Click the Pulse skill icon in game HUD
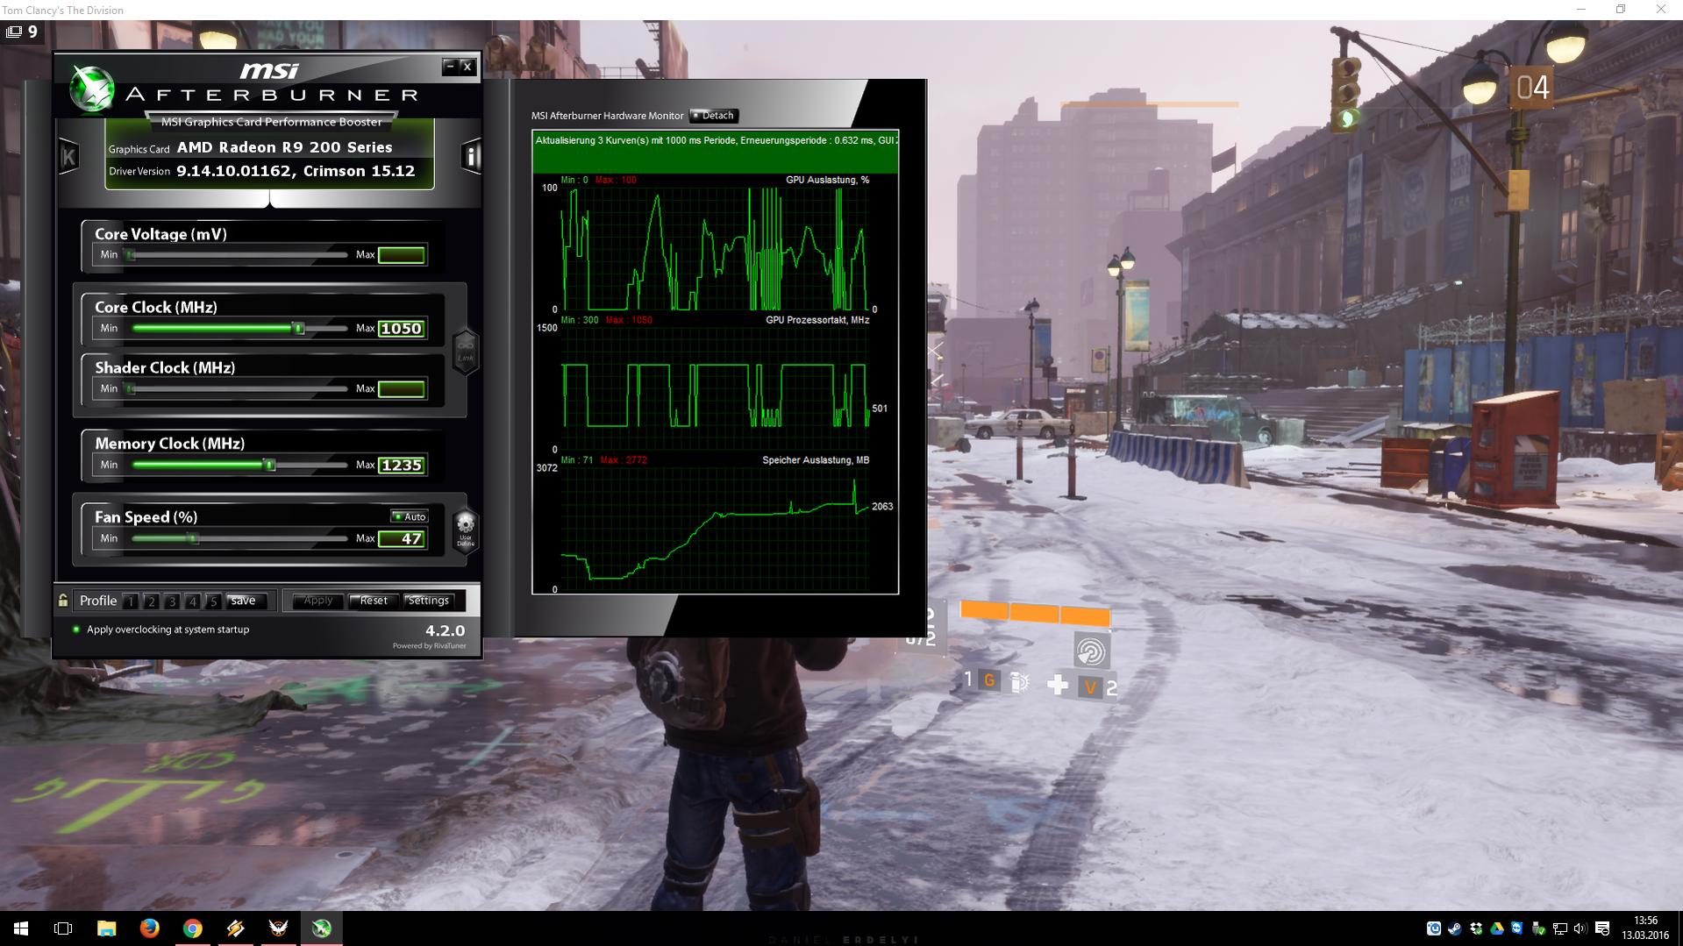Screen dimensions: 1683x946 click(x=1092, y=651)
